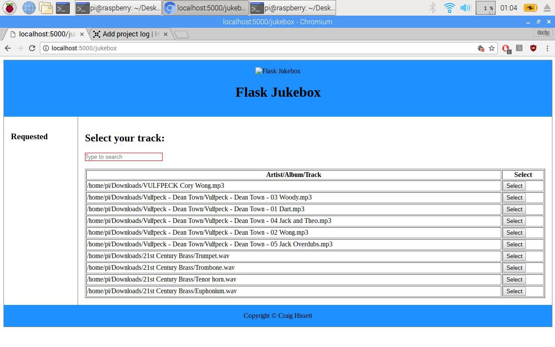Image resolution: width=555 pixels, height=347 pixels.
Task: Close the localhost:5000/jukebox tab
Action: 82,34
